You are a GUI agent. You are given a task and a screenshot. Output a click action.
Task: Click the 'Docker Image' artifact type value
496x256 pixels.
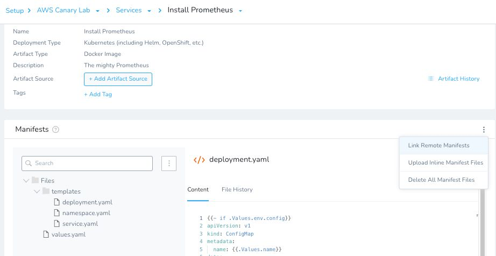(103, 54)
